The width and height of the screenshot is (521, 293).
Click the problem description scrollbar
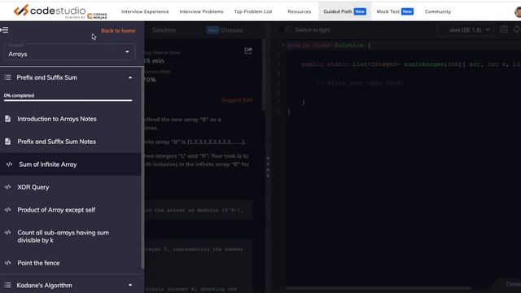tap(264, 75)
